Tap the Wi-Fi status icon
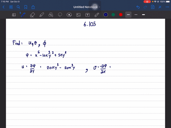Screen dimensions: 171x128 click(x=155, y=2)
